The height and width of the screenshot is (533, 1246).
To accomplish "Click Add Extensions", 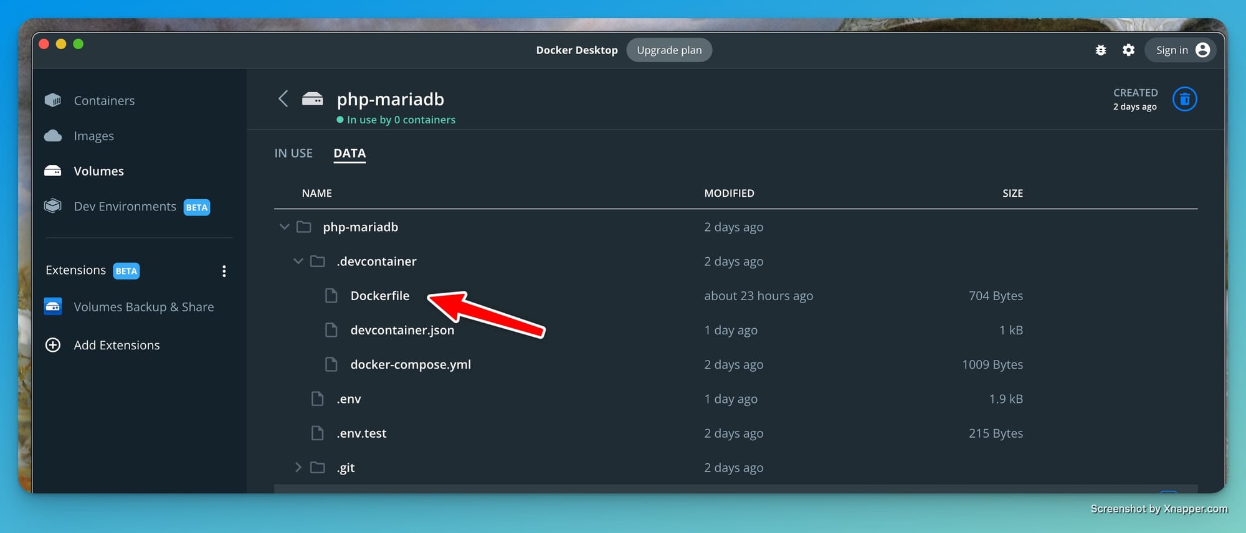I will [x=117, y=345].
